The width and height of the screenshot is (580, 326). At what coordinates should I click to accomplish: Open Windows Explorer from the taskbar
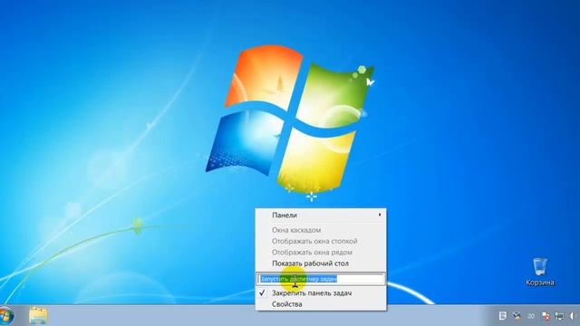coord(38,316)
